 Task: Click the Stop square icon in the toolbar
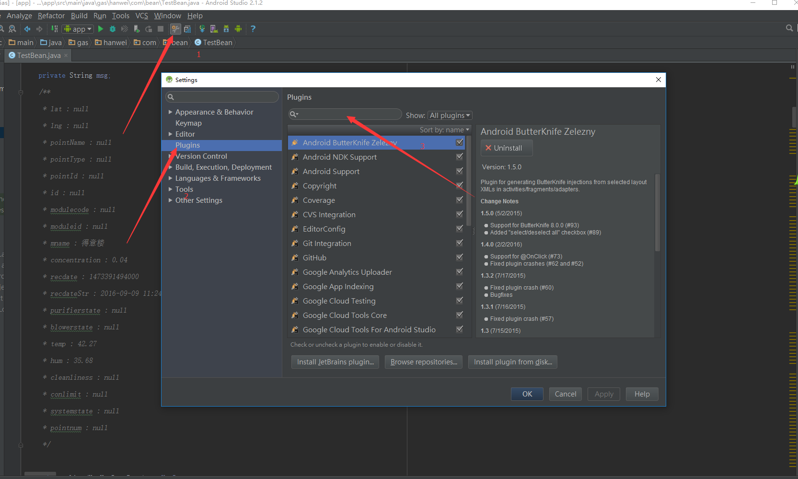[x=161, y=29]
